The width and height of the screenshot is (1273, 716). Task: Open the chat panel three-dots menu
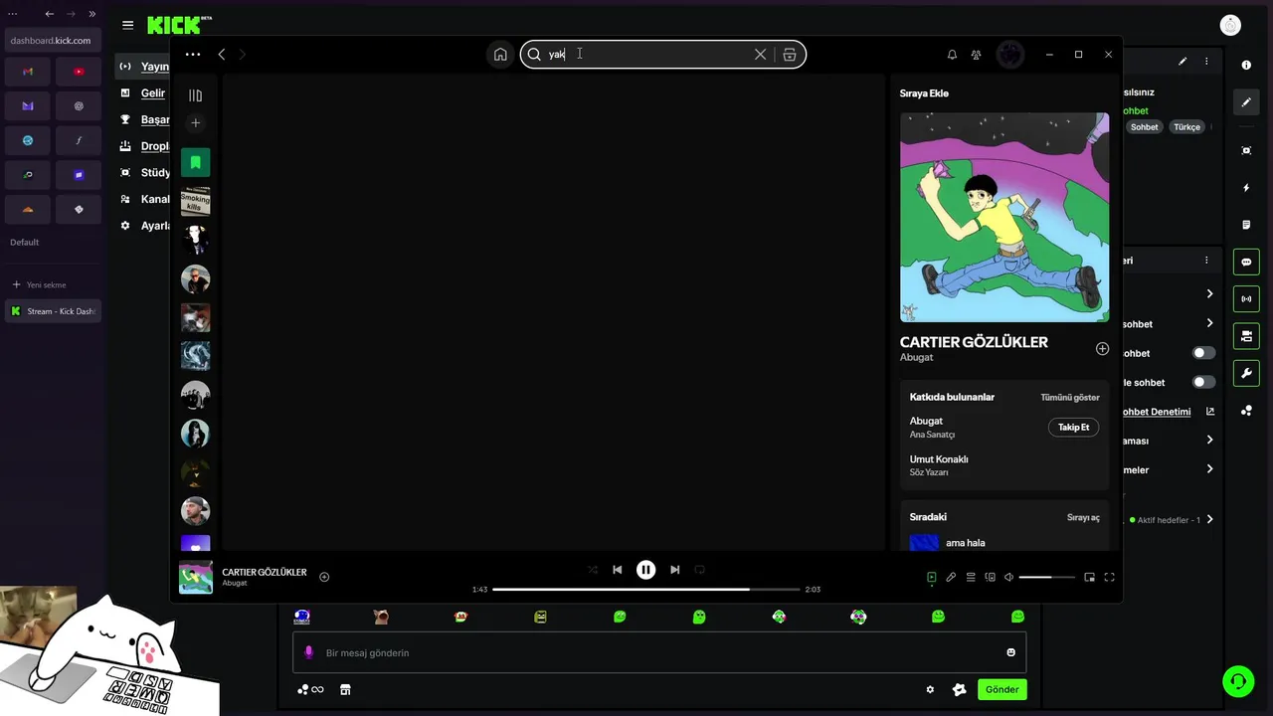coord(1206,261)
